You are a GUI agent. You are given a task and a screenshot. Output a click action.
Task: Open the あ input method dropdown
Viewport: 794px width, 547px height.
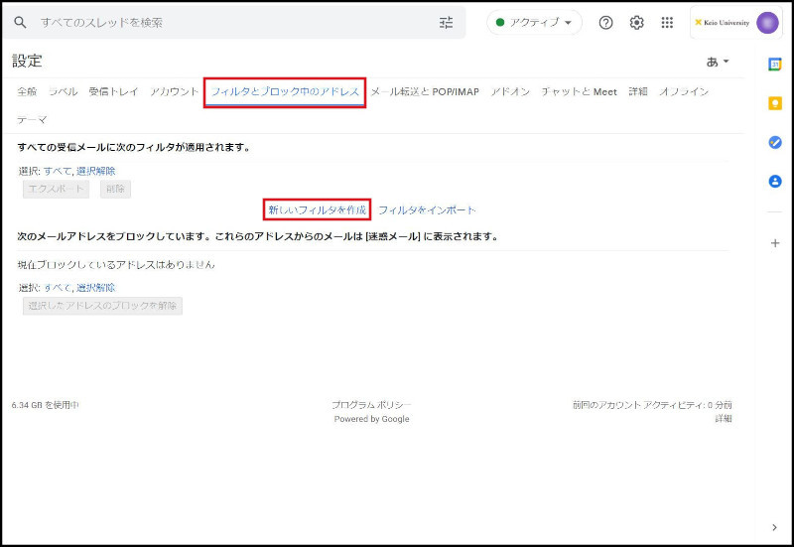(718, 62)
